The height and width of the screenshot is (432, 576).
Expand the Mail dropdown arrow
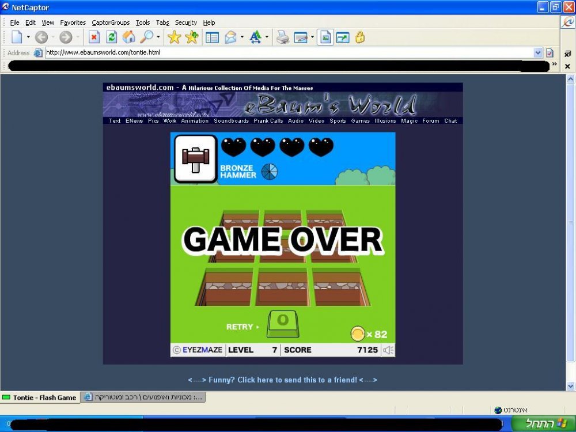[242, 37]
